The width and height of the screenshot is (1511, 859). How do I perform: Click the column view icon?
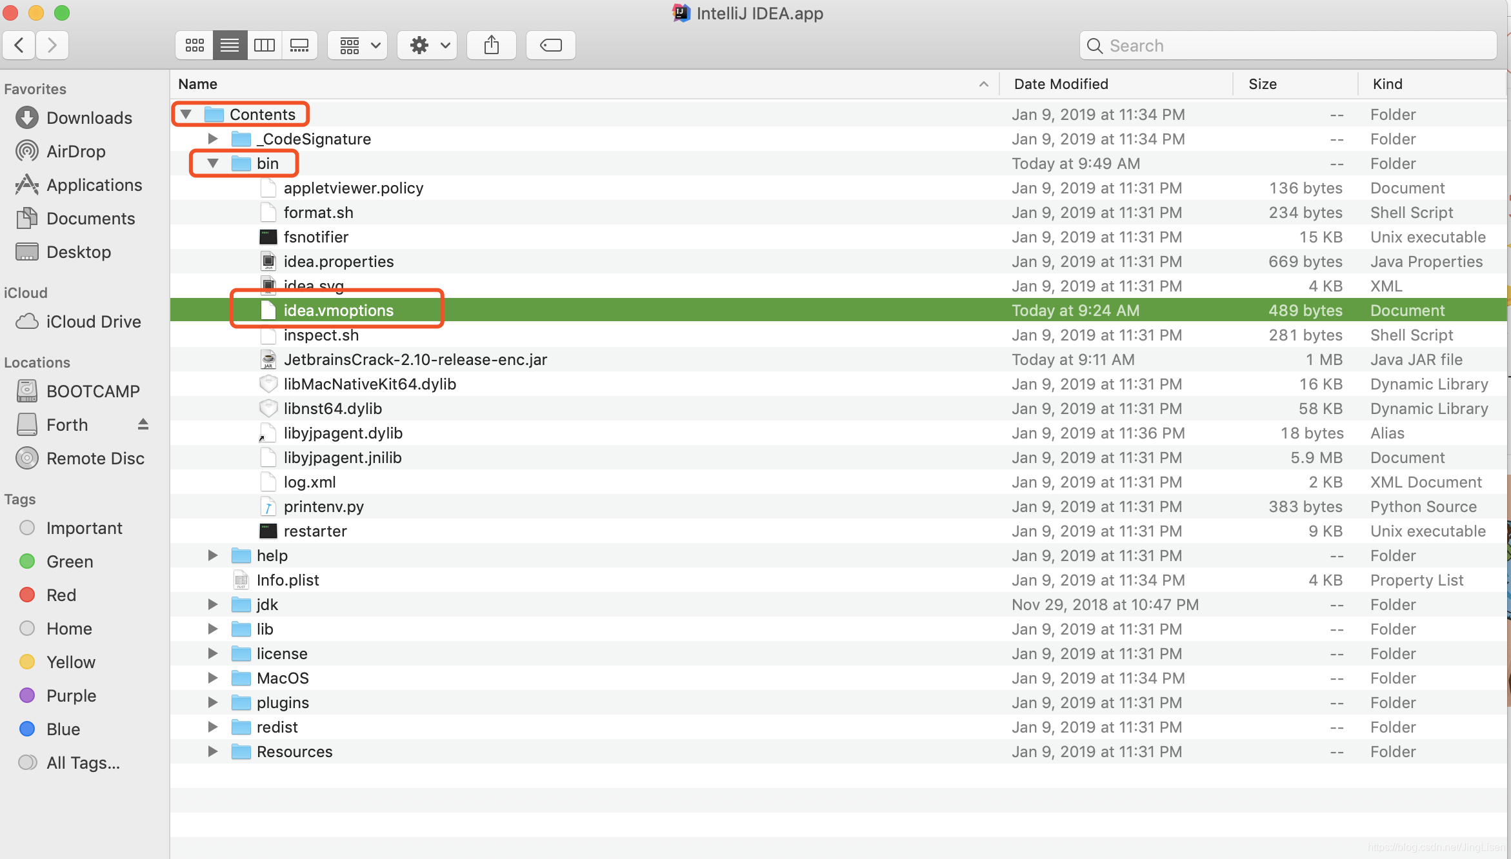click(x=265, y=46)
